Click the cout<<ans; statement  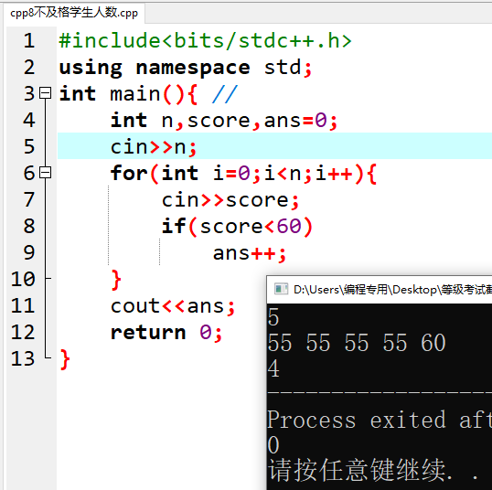173,306
